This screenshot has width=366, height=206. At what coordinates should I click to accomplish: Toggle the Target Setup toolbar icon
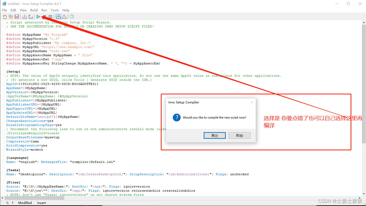tap(58, 17)
